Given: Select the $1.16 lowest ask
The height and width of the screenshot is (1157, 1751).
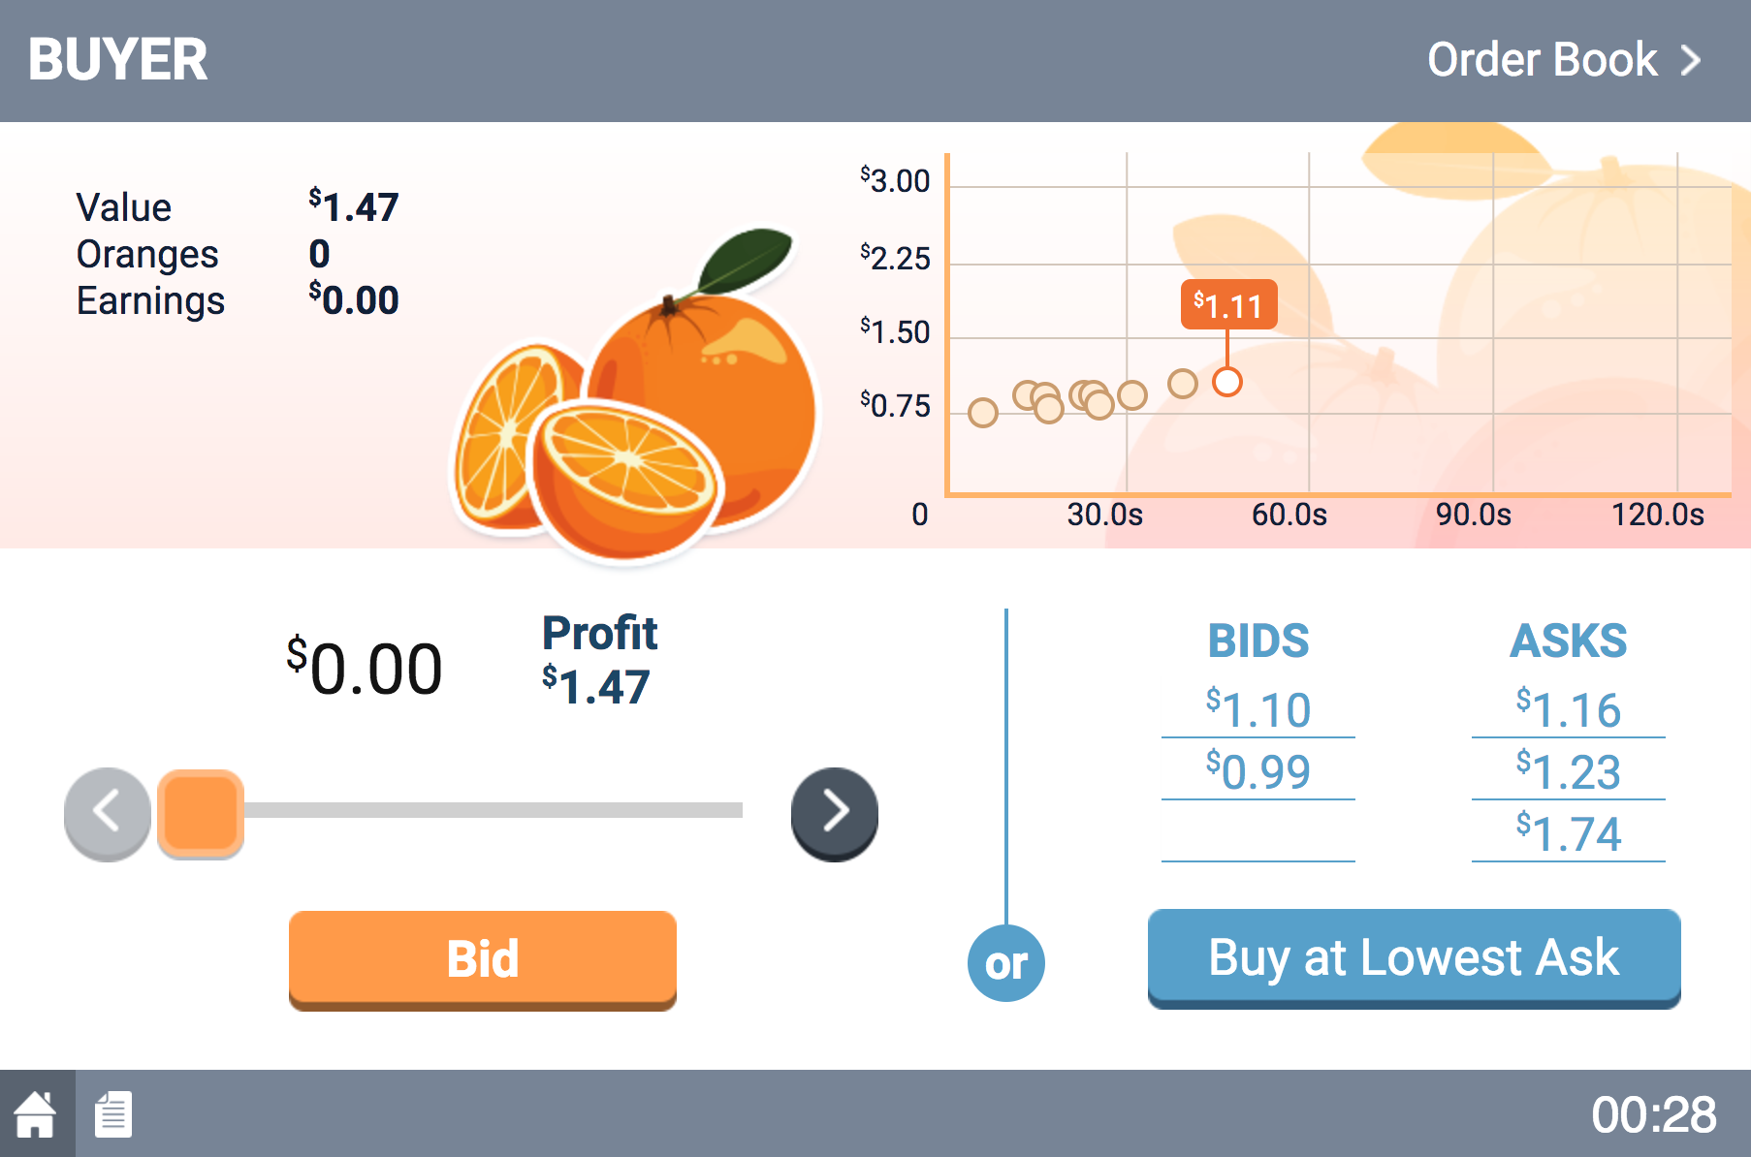Looking at the screenshot, I should [1568, 710].
